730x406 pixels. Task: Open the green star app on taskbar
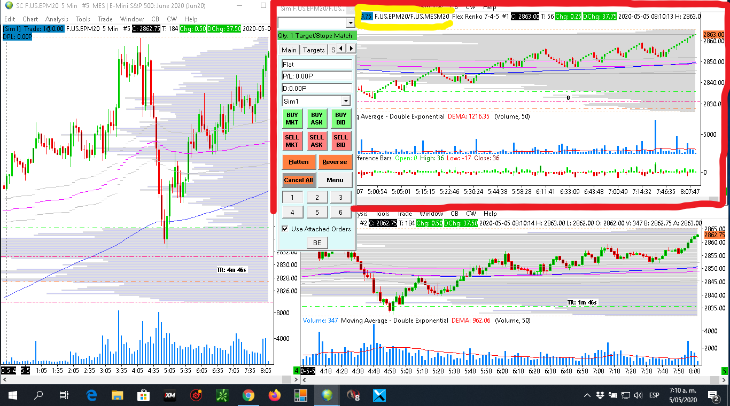point(222,395)
